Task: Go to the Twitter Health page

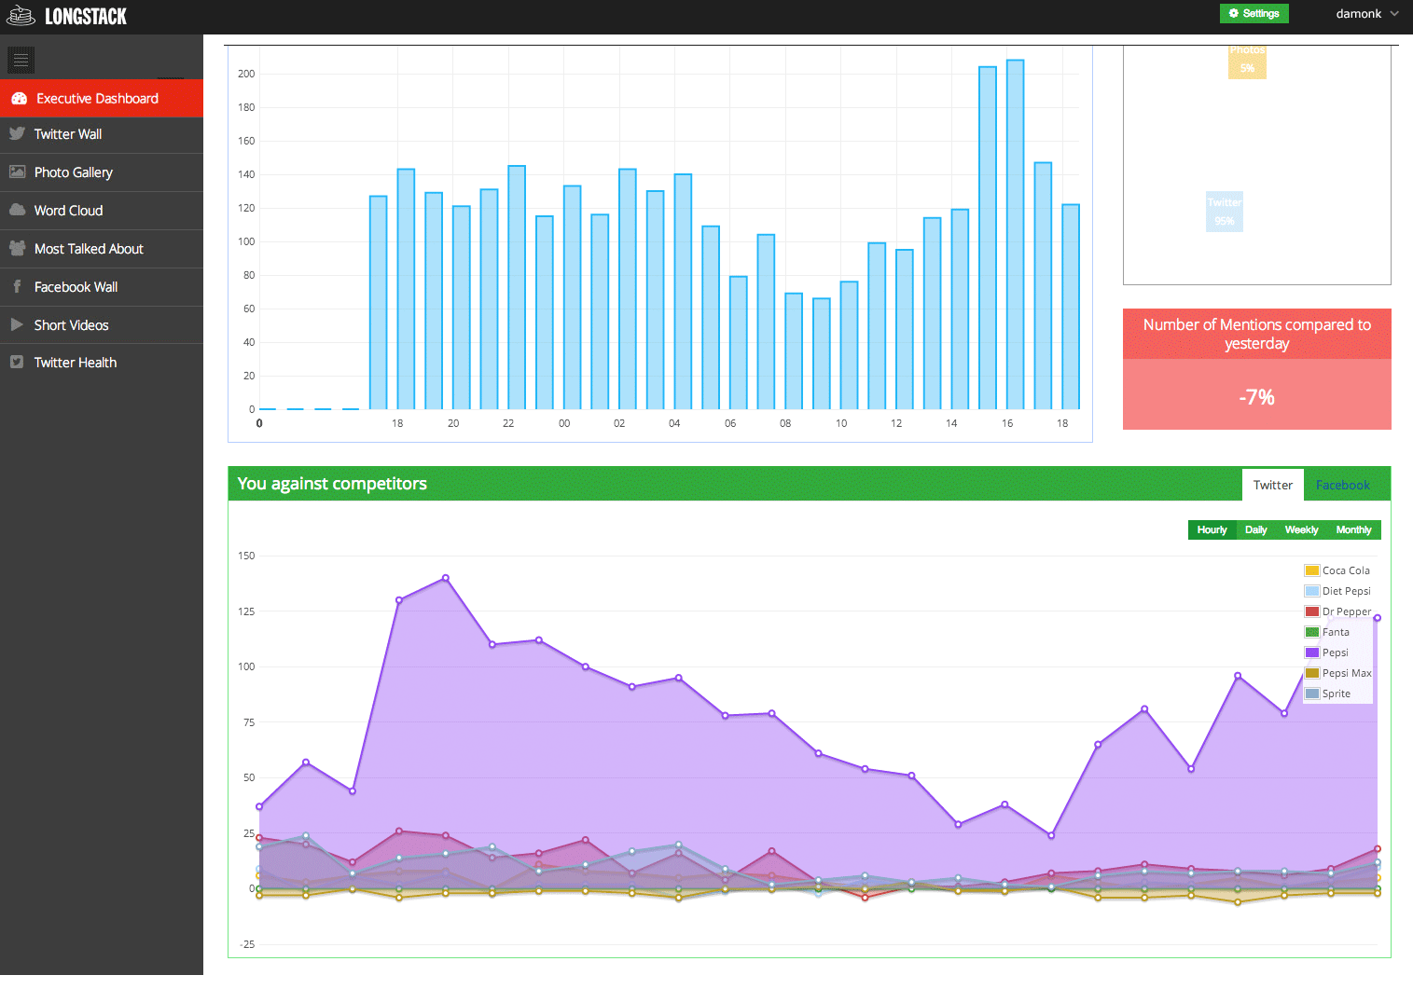Action: pyautogui.click(x=102, y=363)
